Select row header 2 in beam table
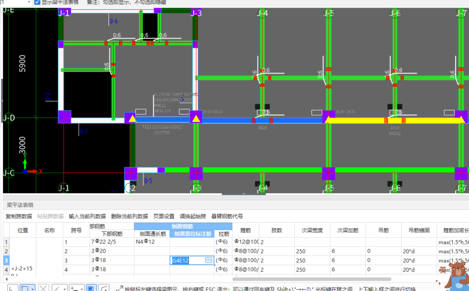This screenshot has height=291, width=469. pyautogui.click(x=6, y=251)
